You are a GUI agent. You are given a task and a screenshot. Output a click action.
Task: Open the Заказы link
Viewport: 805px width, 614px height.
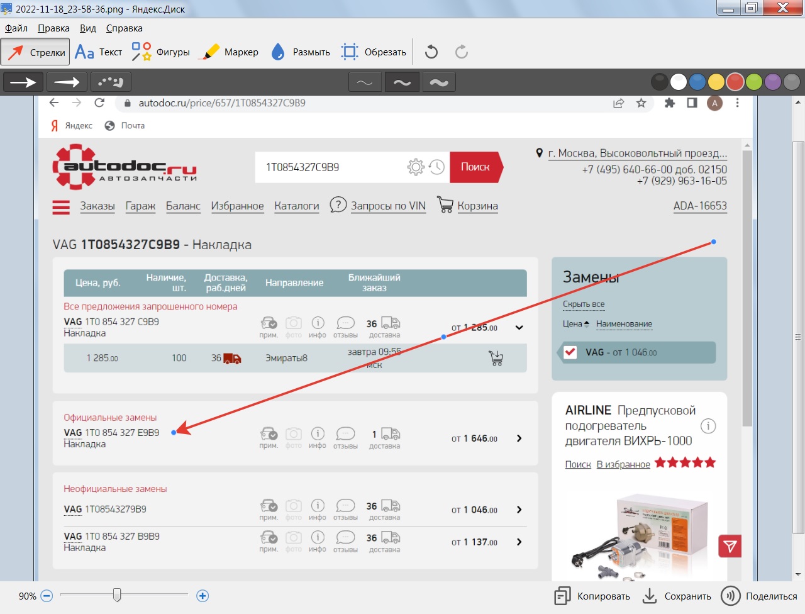97,206
